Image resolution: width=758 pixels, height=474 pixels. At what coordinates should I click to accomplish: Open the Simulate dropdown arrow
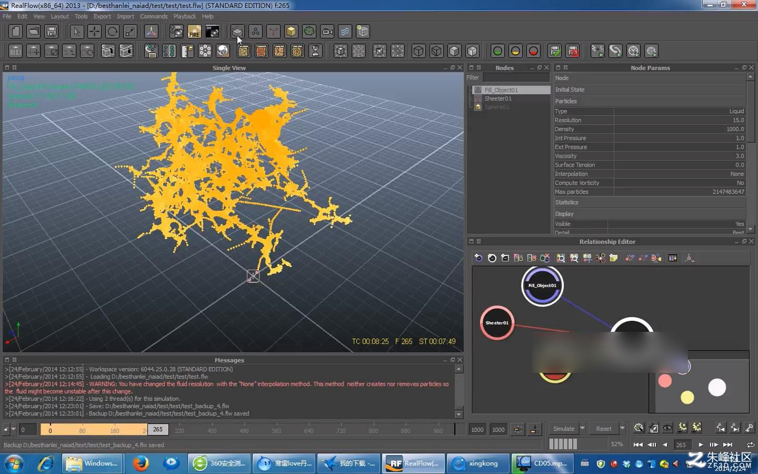click(582, 429)
